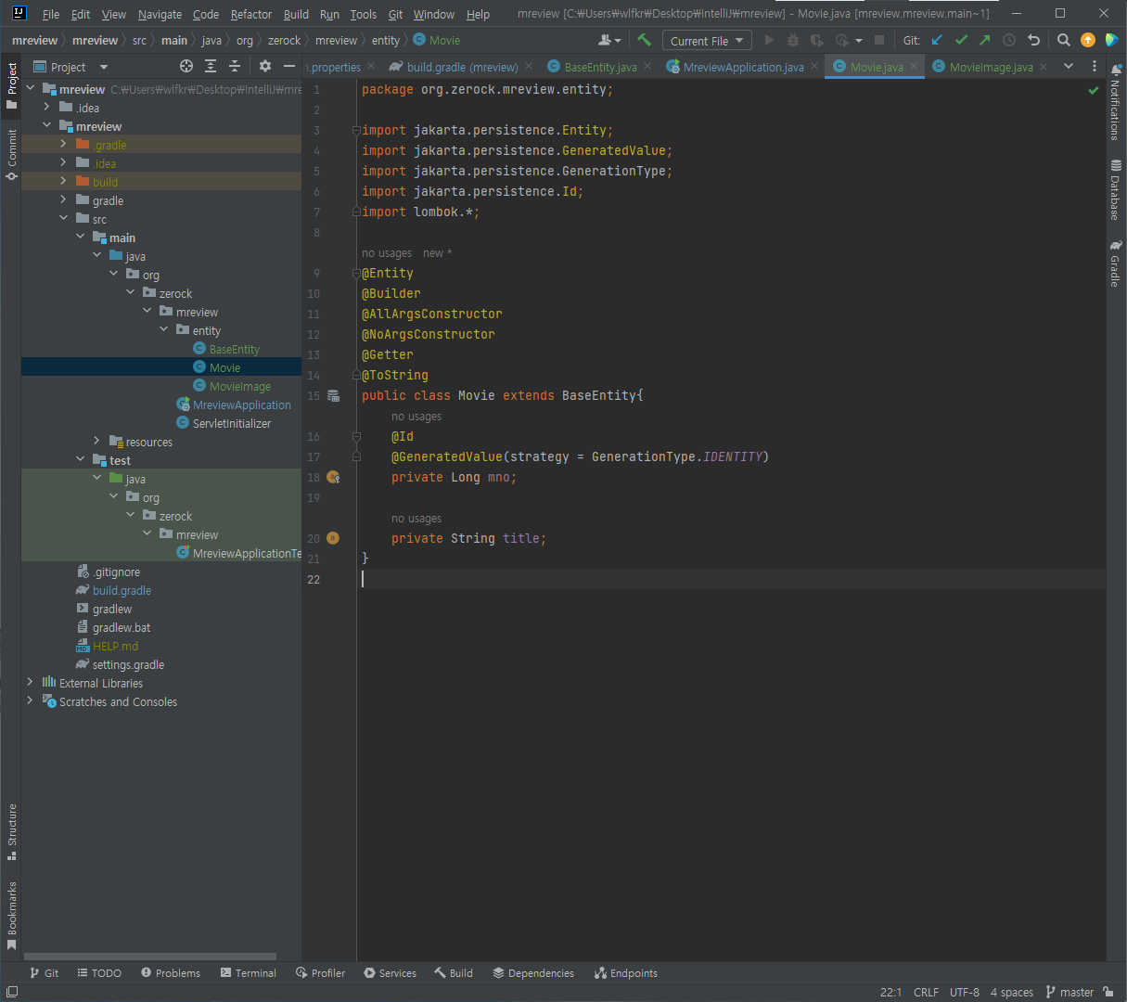1127x1002 pixels.
Task: Toggle the Notifications side panel
Action: click(x=1116, y=102)
